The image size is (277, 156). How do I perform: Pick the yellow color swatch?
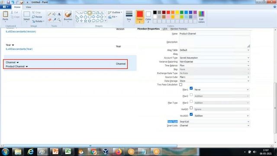click(177, 12)
